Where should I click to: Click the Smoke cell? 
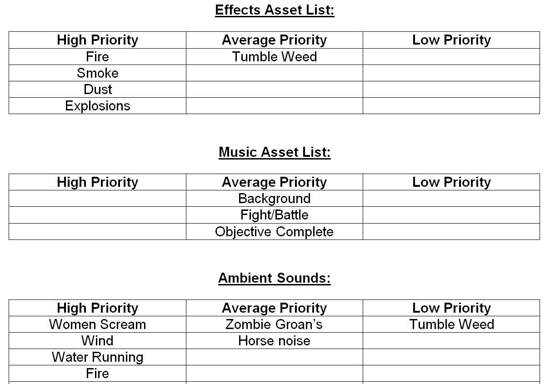pos(97,73)
